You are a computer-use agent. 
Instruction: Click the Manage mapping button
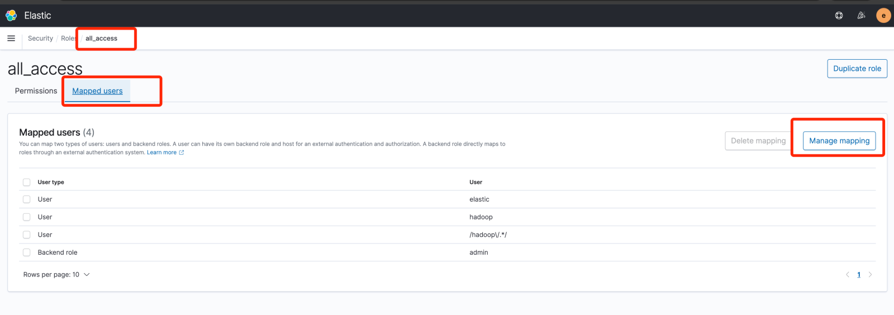(839, 141)
